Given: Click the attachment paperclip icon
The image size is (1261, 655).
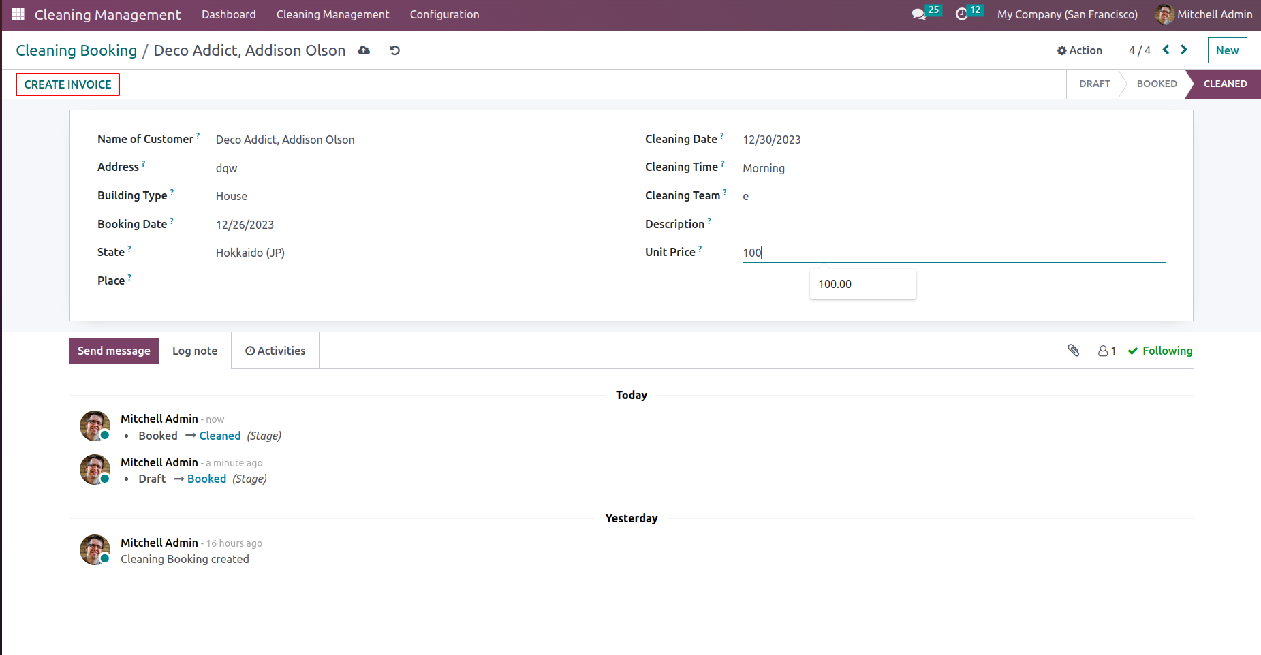Looking at the screenshot, I should 1074,351.
